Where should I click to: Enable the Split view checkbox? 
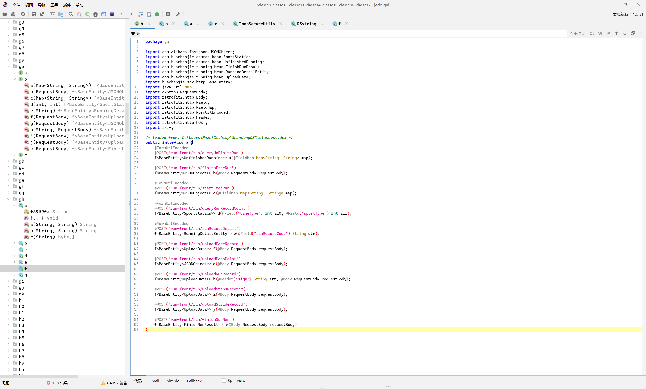(x=224, y=380)
